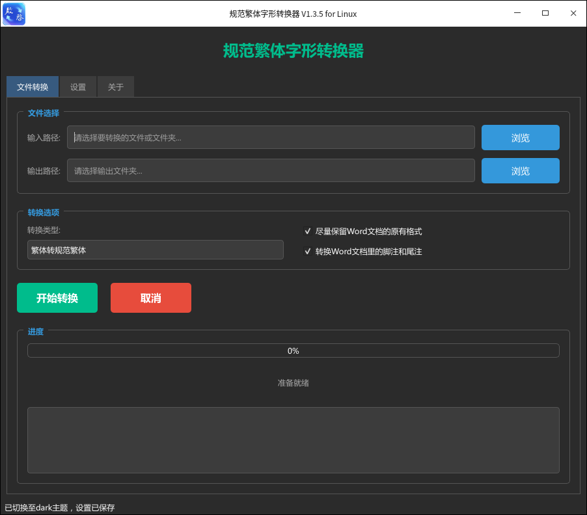Click the 输入路径 text field
This screenshot has height=515, width=587.
[x=271, y=138]
